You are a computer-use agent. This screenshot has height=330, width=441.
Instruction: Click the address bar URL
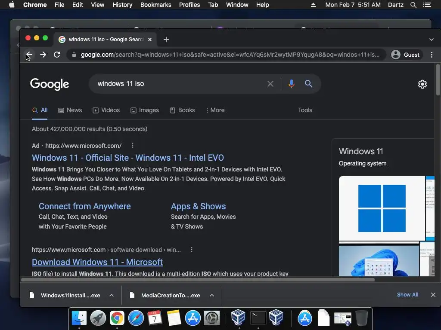pyautogui.click(x=230, y=55)
